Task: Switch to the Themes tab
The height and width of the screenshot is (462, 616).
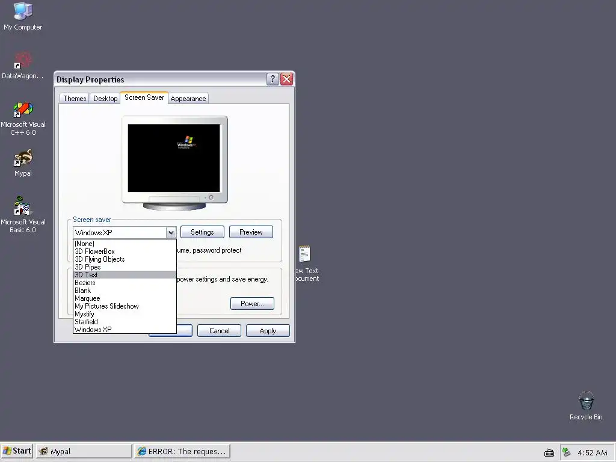Action: 75,99
